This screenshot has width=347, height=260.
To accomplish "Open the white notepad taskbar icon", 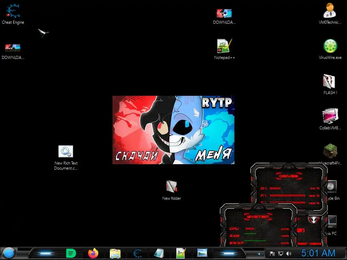I will (x=159, y=253).
